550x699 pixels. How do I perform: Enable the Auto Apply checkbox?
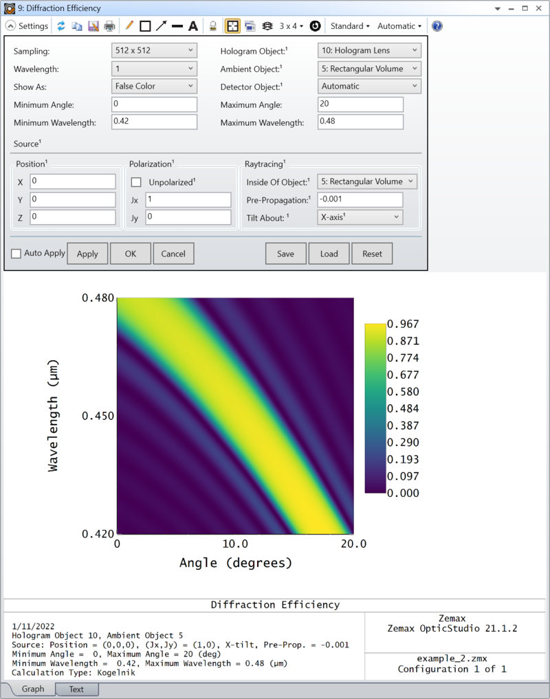(x=16, y=253)
